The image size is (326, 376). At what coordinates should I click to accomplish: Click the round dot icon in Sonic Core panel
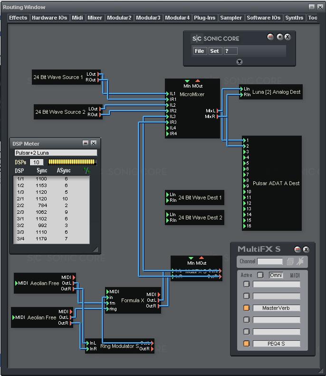[279, 37]
